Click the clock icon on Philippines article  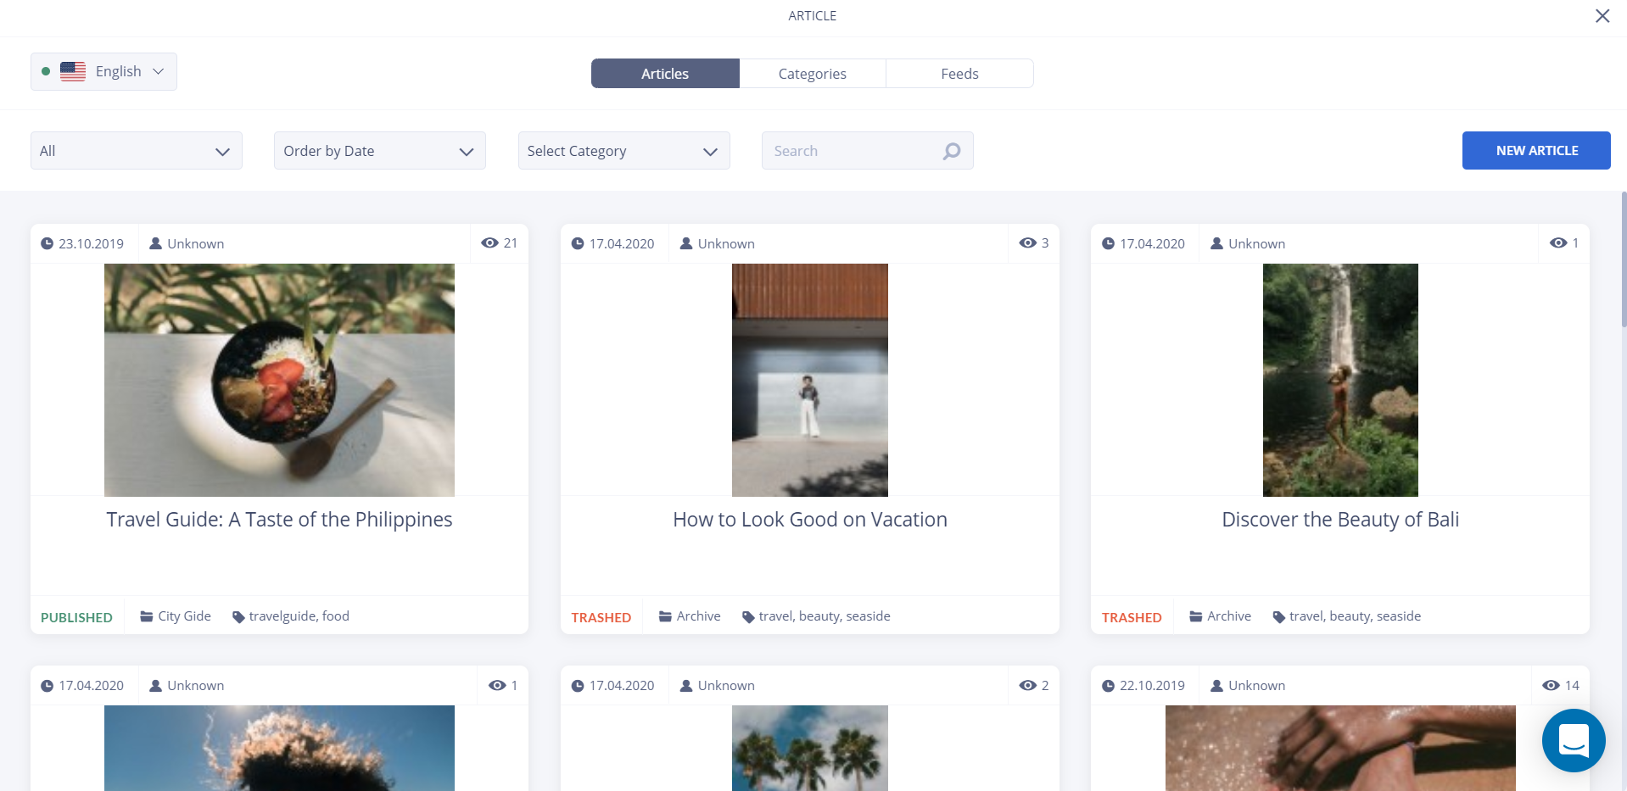48,244
